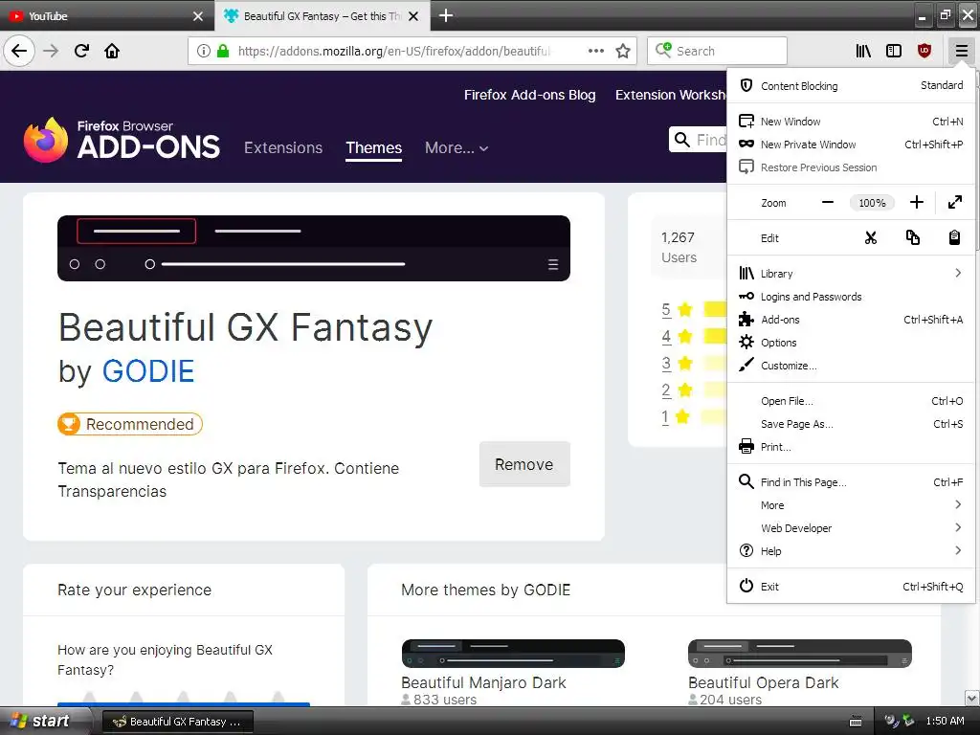
Task: Choose Find in This Page...
Action: [x=851, y=482]
